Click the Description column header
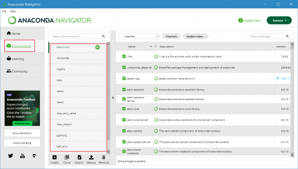This screenshot has width=298, height=169. [x=167, y=47]
